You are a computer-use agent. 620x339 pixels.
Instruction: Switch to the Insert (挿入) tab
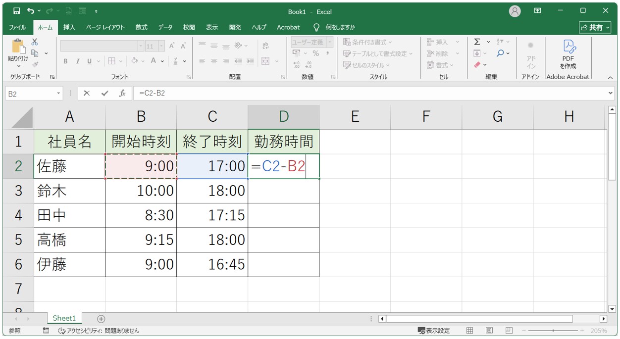point(69,27)
